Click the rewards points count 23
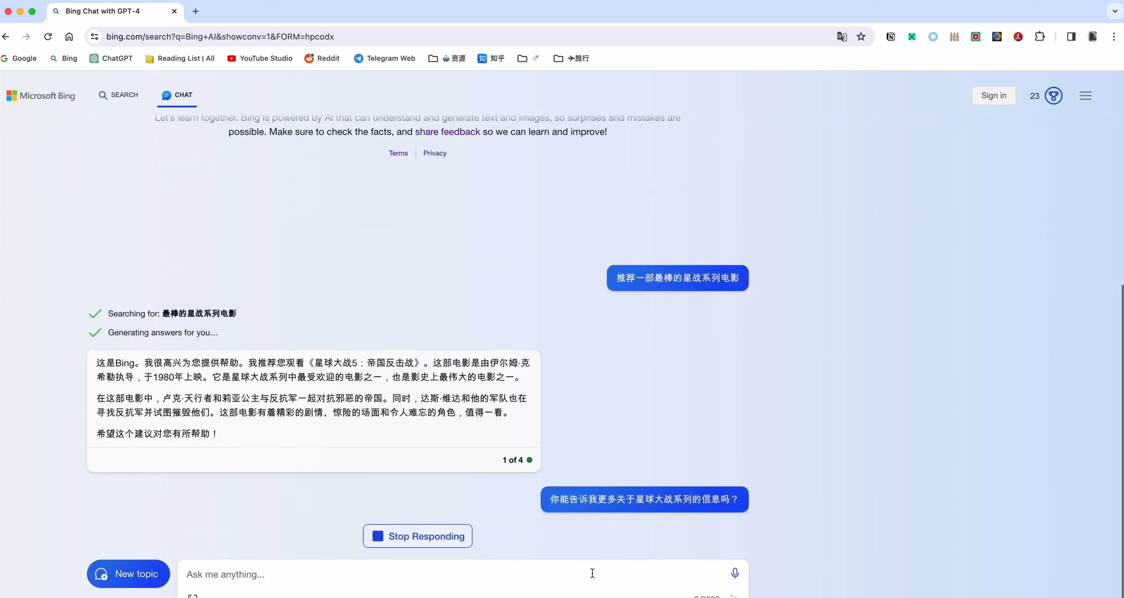The image size is (1124, 598). tap(1034, 96)
